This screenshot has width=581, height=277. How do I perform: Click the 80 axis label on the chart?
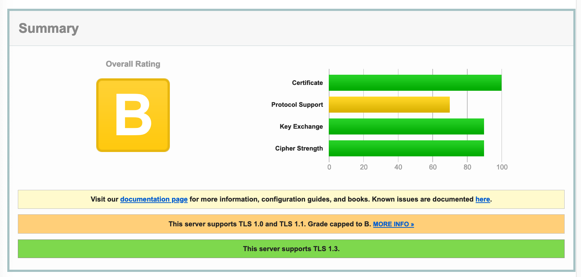(467, 167)
